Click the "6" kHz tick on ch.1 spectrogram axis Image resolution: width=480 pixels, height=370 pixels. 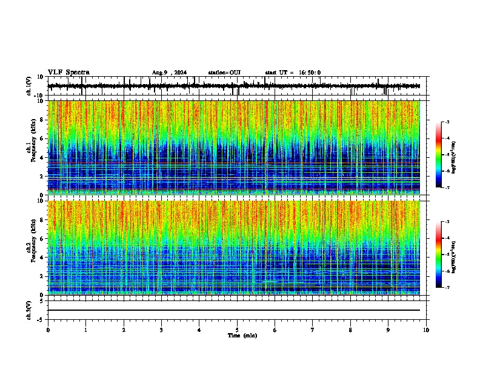coord(42,139)
